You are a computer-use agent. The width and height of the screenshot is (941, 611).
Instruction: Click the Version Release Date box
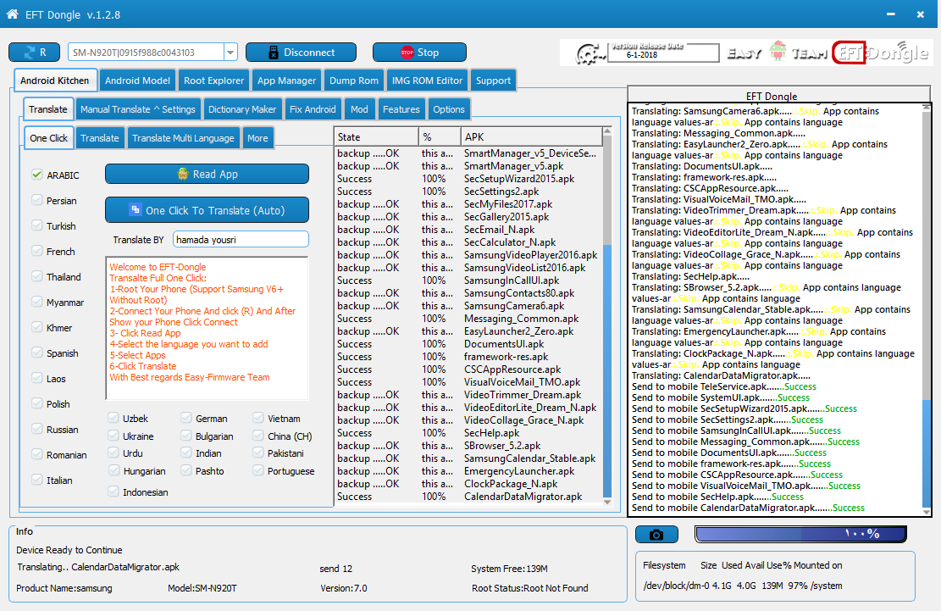coord(663,53)
